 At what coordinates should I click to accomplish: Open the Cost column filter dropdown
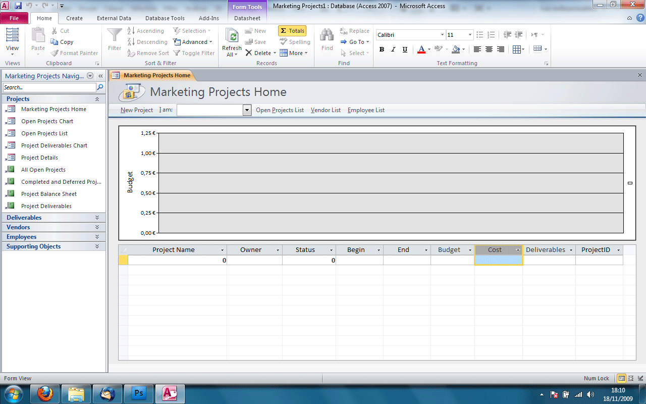tap(518, 250)
